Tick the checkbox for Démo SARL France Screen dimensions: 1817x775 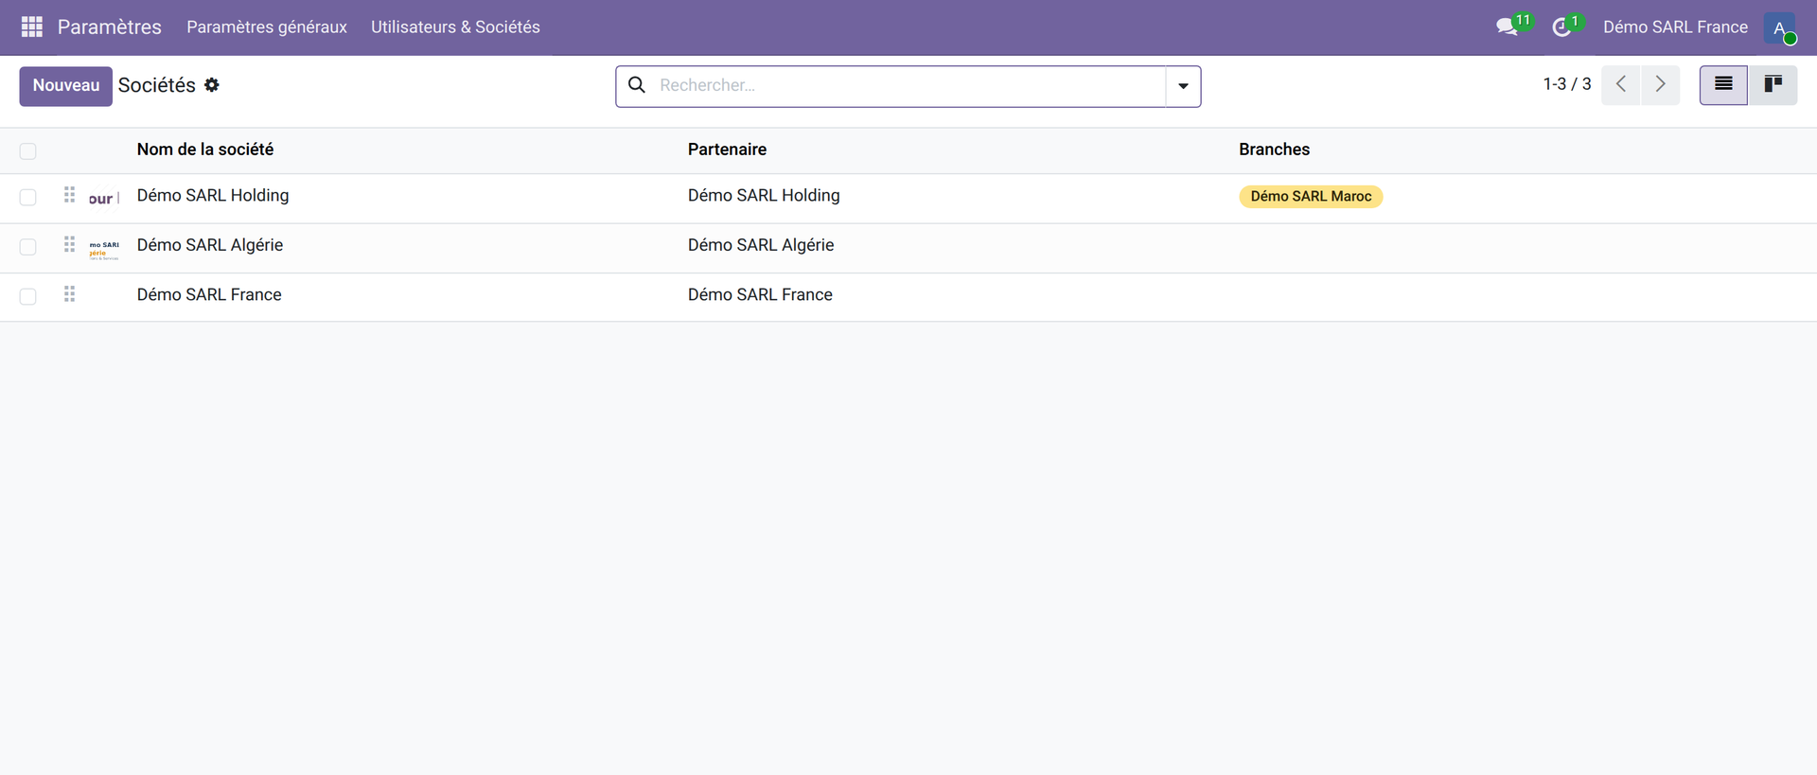[27, 296]
